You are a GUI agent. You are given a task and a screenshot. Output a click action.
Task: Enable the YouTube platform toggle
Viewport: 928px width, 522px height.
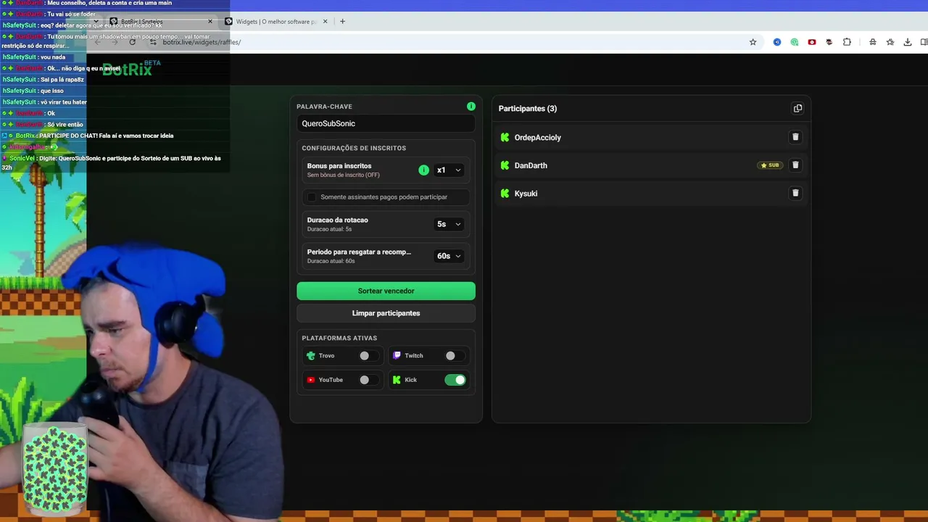click(368, 380)
